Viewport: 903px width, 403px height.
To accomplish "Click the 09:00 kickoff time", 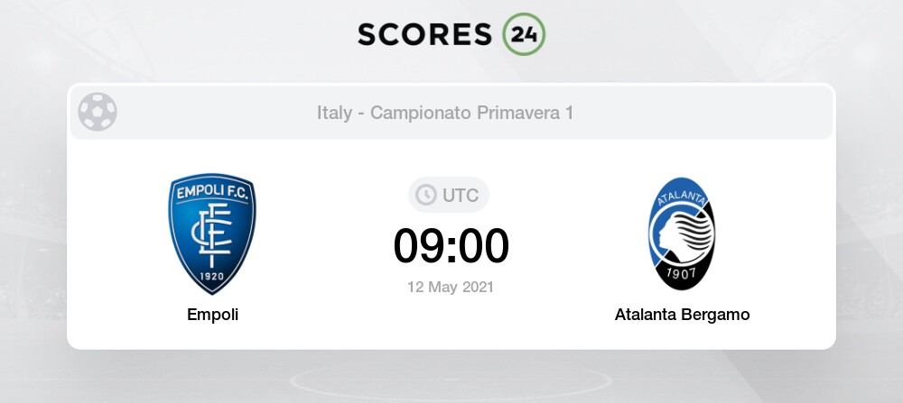I will pos(451,246).
